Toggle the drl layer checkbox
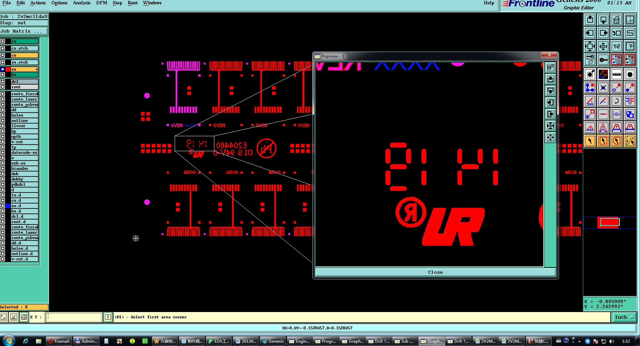This screenshot has width=640, height=346. (3, 82)
